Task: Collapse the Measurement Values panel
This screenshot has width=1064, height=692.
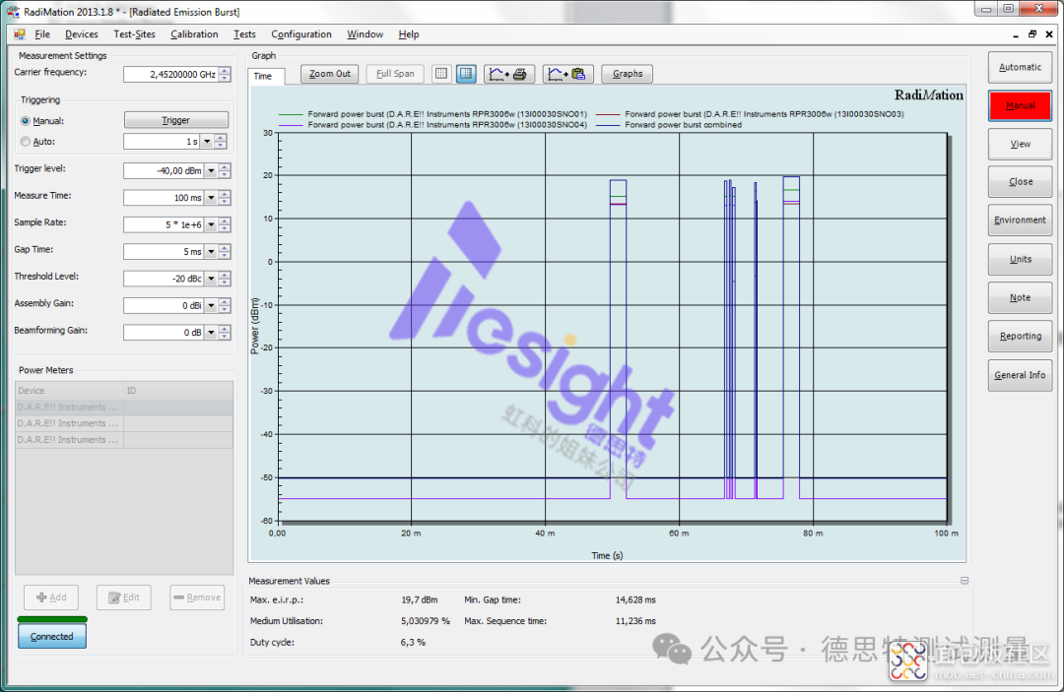Action: (964, 581)
